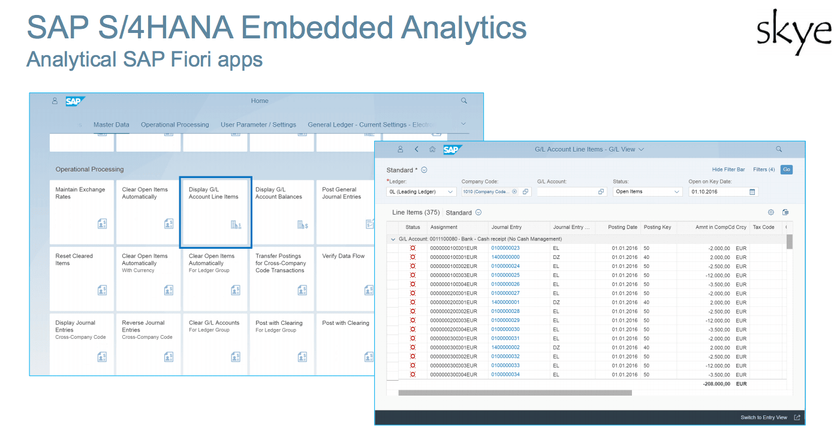Click horizontal scrollbar under line items table

[x=515, y=393]
